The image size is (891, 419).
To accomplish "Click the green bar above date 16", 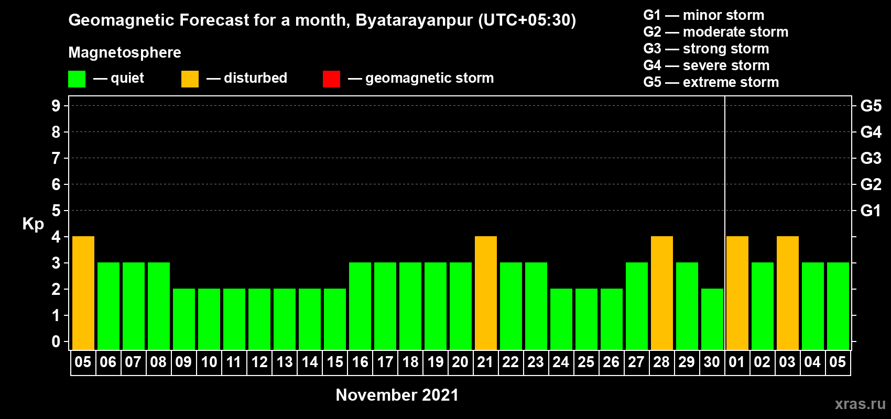I will tap(360, 306).
